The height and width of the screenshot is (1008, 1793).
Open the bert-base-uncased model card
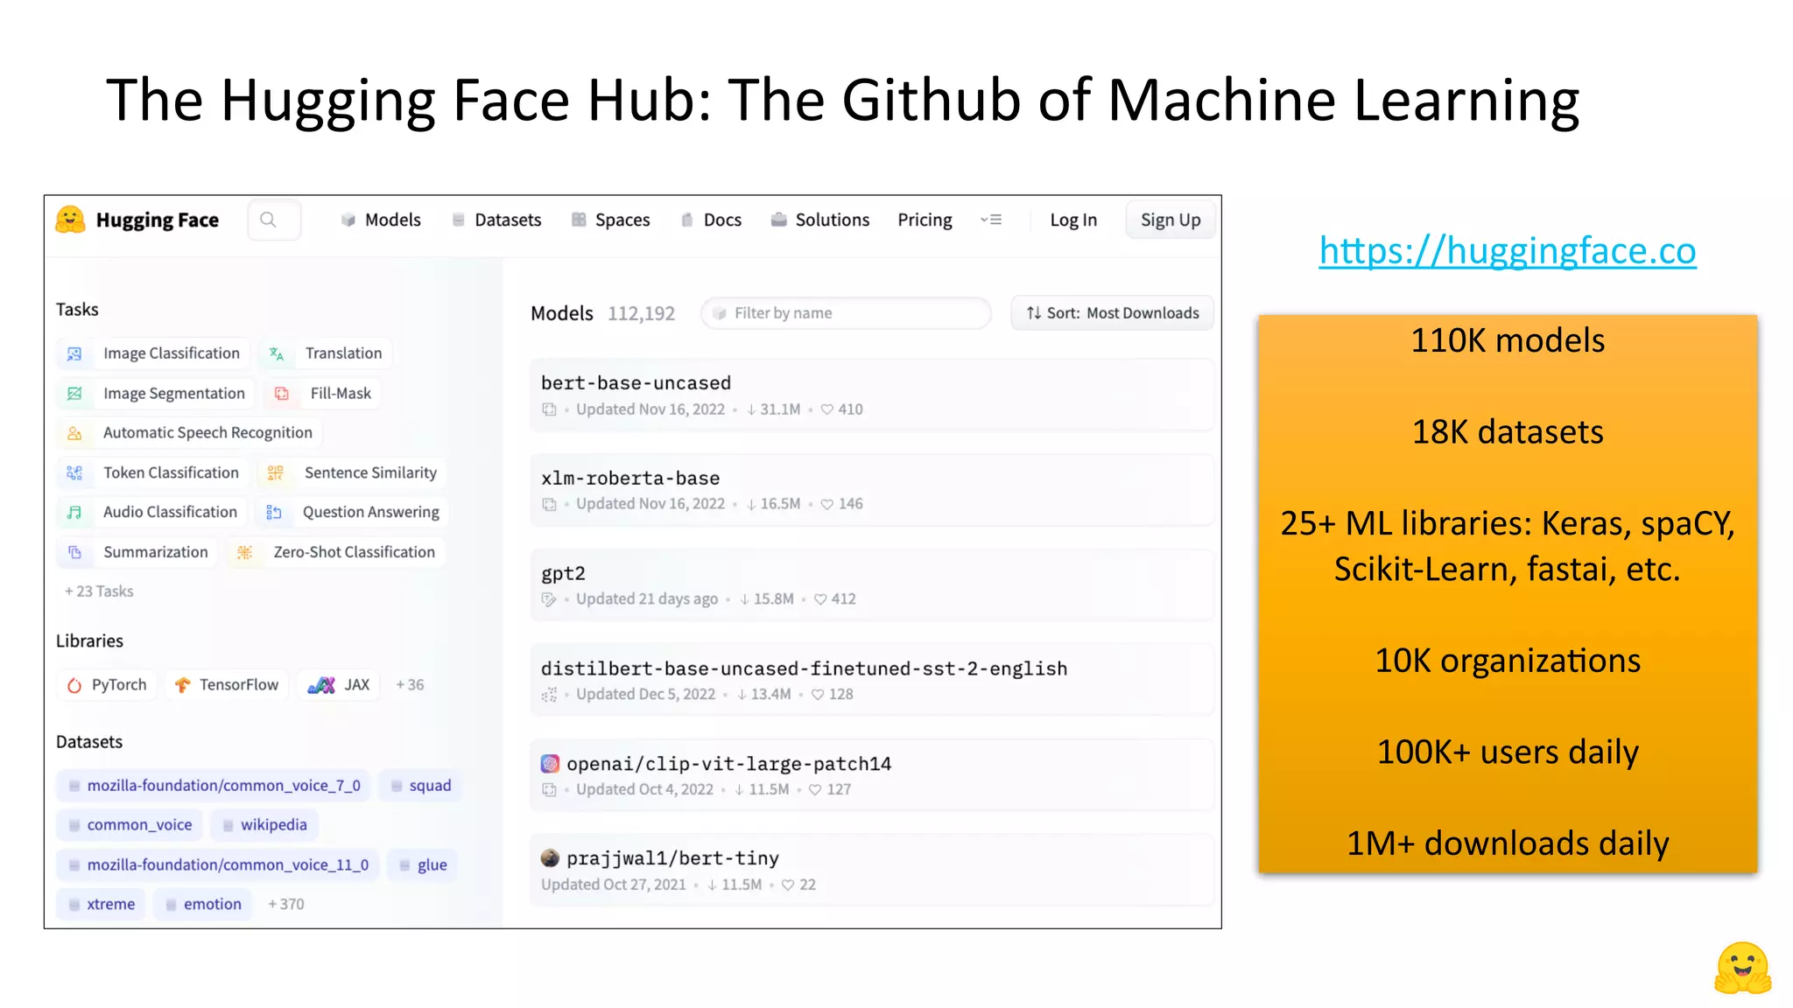tap(871, 395)
